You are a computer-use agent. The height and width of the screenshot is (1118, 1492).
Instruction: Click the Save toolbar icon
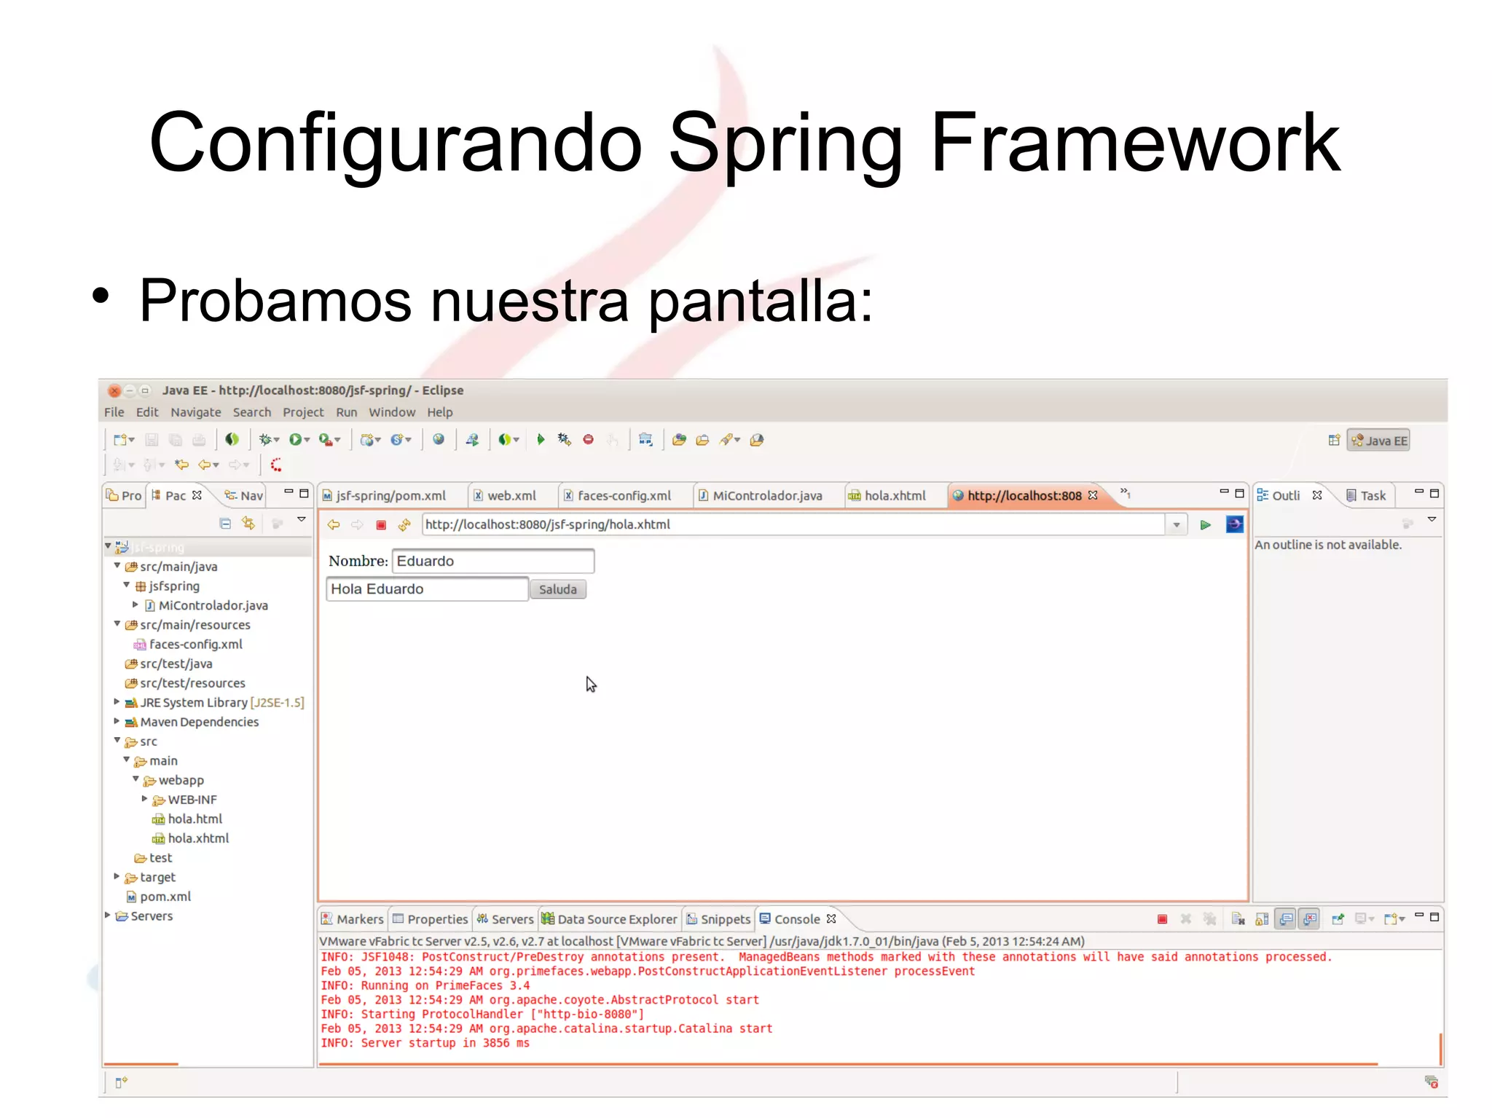point(152,440)
